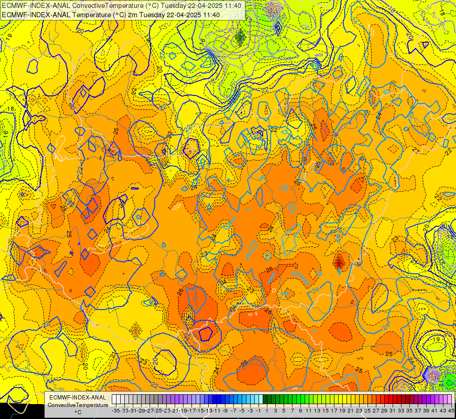Click the 45 value at the legend scale end

point(451,411)
